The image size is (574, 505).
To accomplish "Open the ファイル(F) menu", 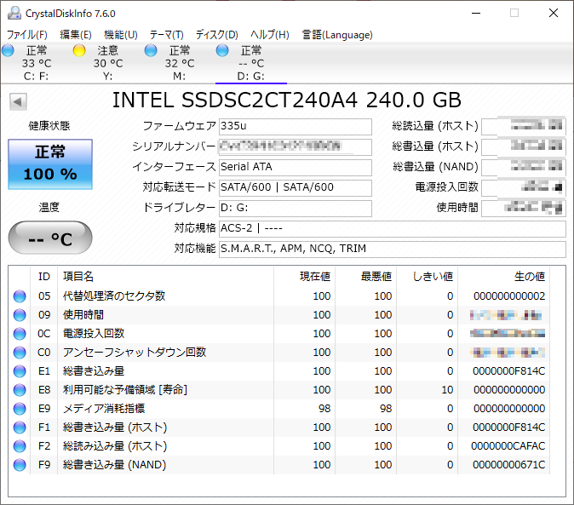I will coord(27,35).
